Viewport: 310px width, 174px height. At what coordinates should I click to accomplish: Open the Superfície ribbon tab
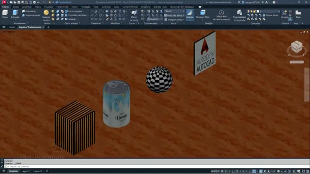tap(27, 7)
